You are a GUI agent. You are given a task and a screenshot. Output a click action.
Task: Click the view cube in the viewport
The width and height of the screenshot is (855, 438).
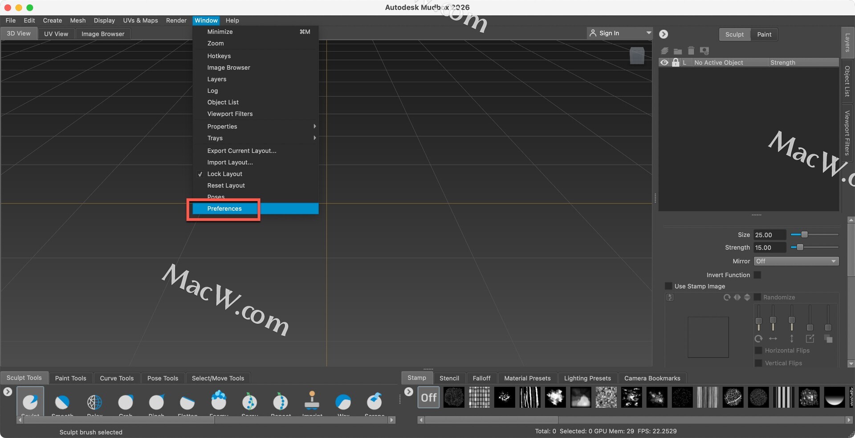(637, 56)
